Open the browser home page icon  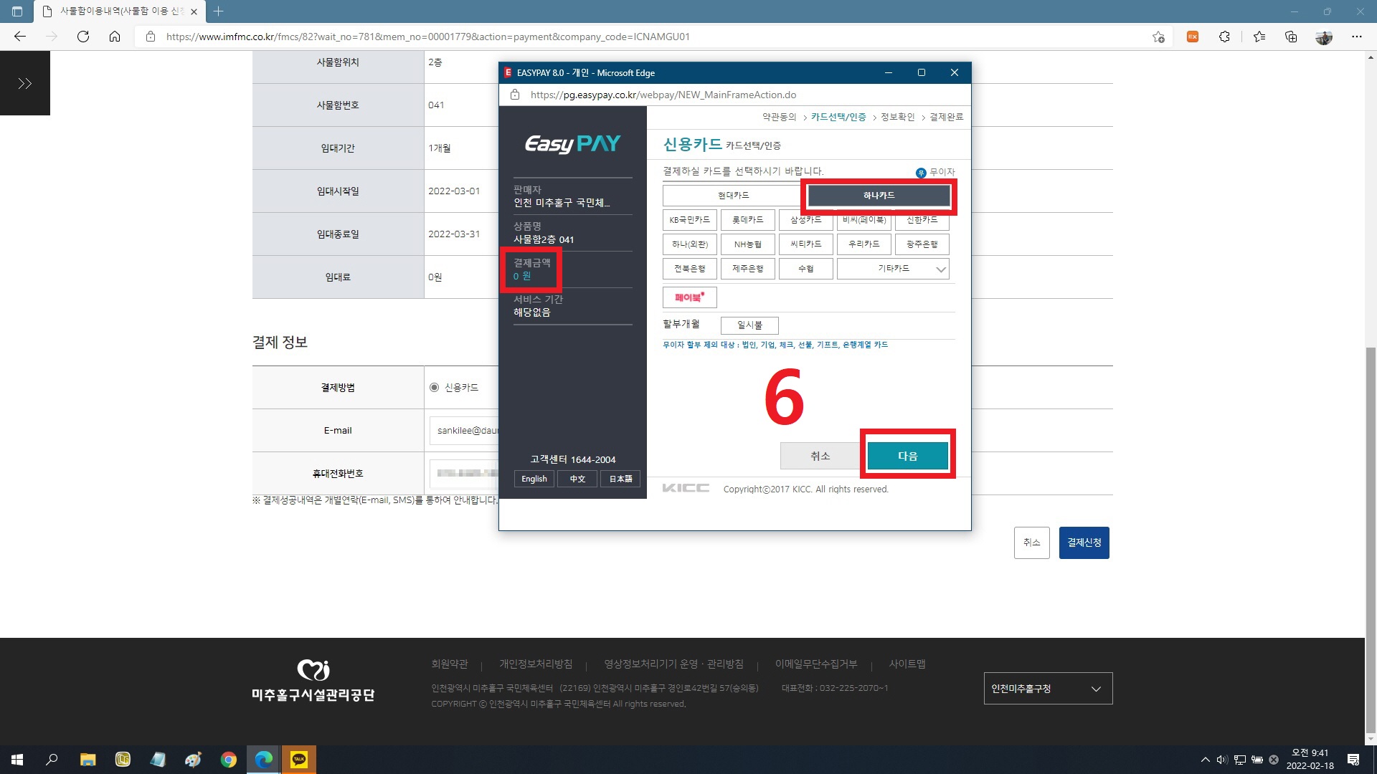[x=115, y=37]
